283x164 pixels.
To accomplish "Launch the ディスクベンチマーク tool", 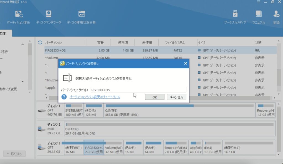I will coord(49,17).
